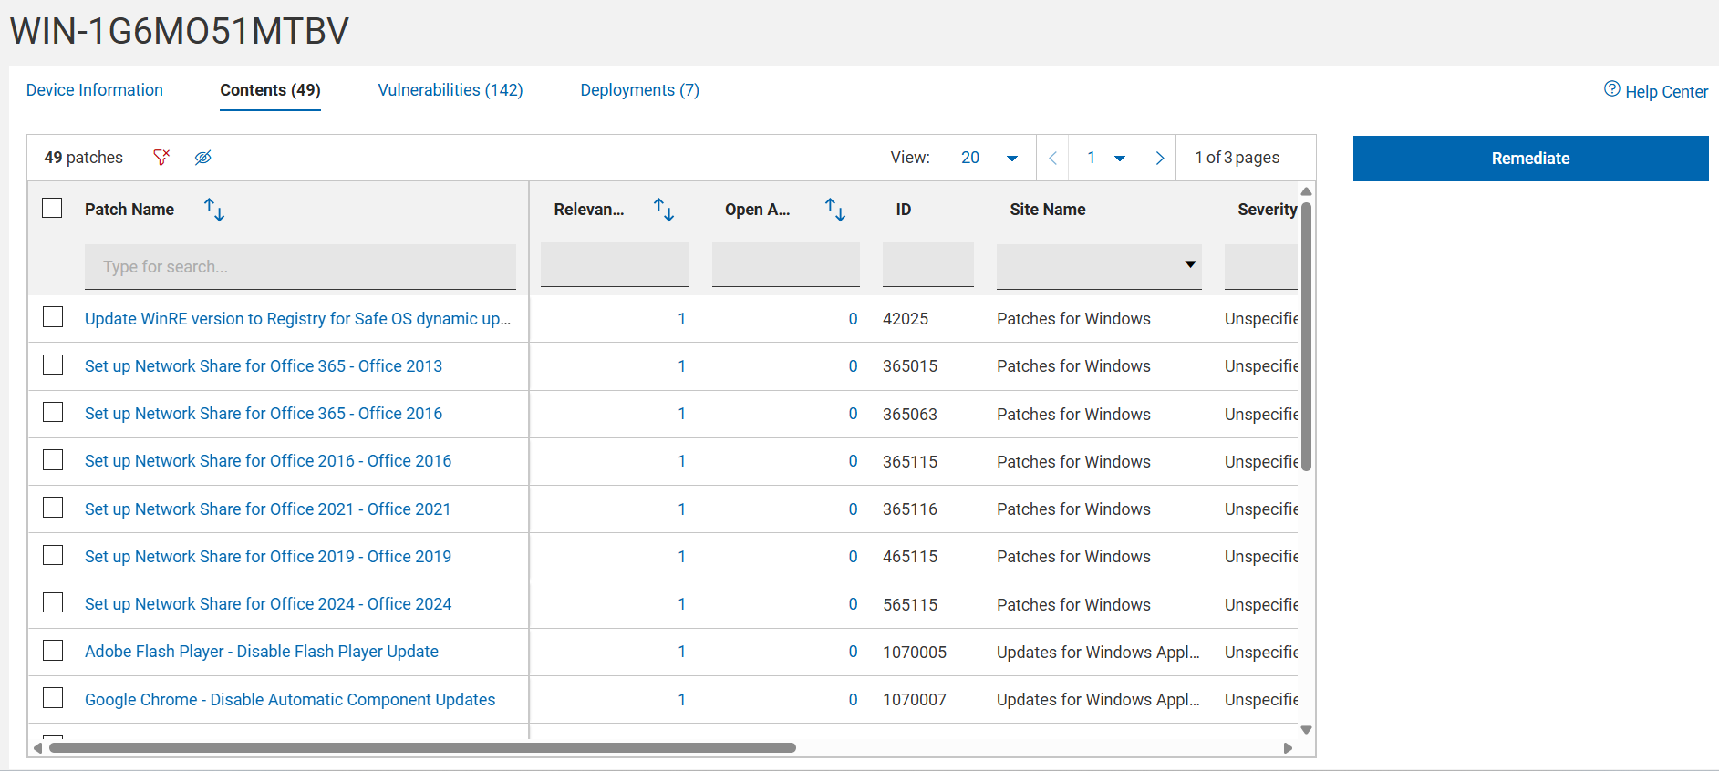Open the Deployments (7) tab
This screenshot has width=1719, height=771.
(x=639, y=90)
